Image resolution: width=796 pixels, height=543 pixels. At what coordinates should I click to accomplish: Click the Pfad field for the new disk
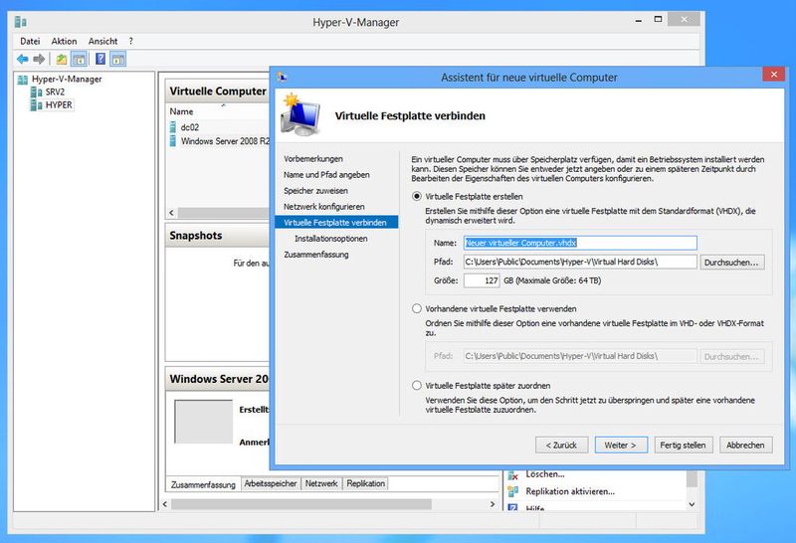580,262
